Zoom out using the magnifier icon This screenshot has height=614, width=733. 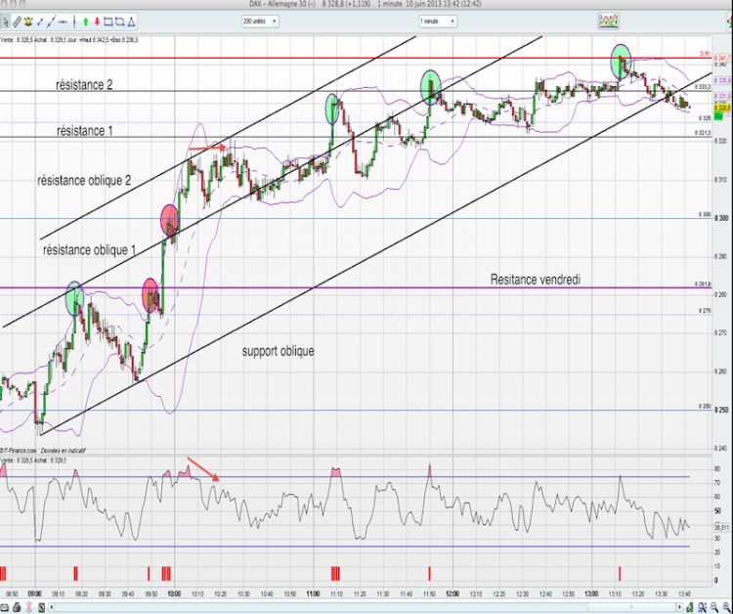[x=714, y=607]
